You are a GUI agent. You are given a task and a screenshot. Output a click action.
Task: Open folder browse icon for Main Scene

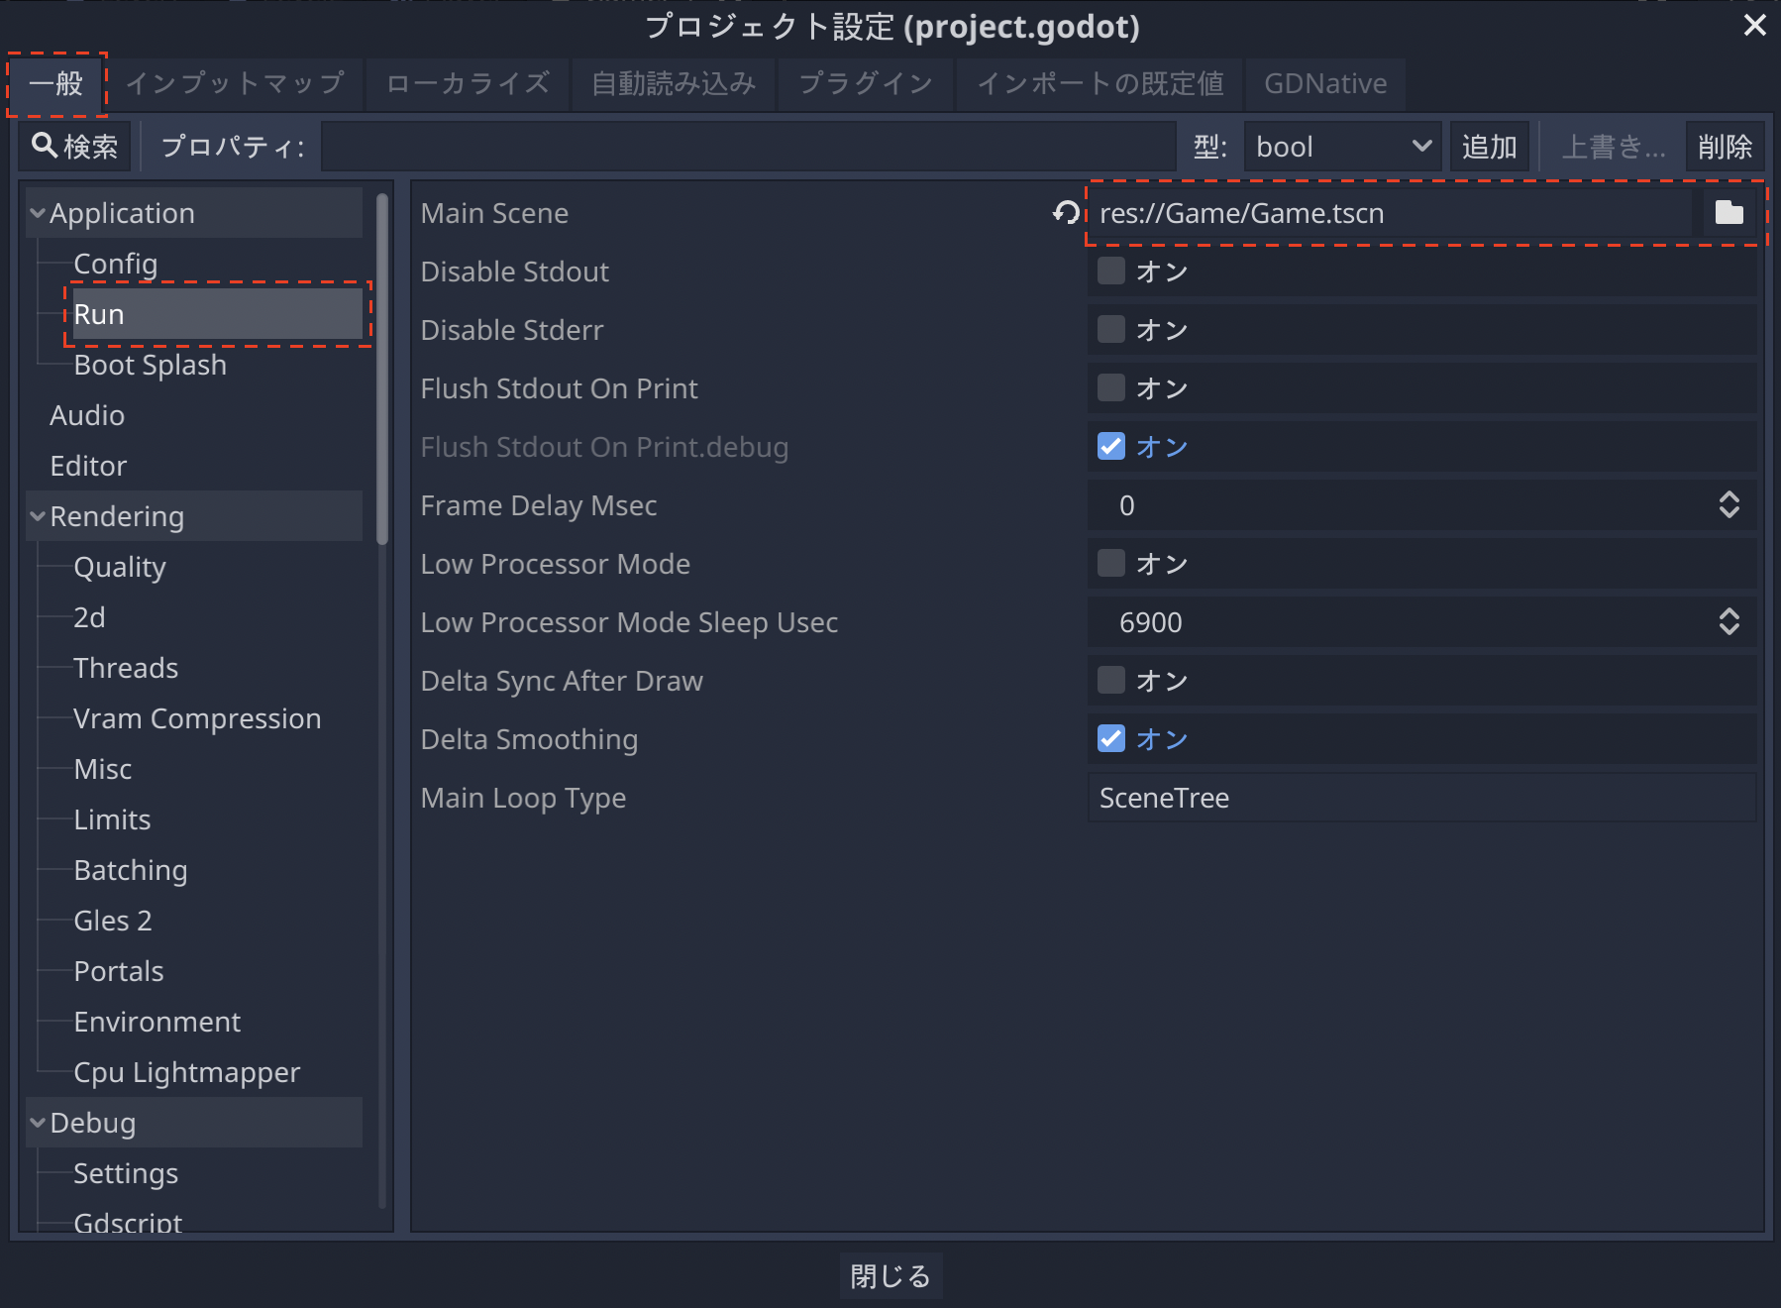[1729, 212]
